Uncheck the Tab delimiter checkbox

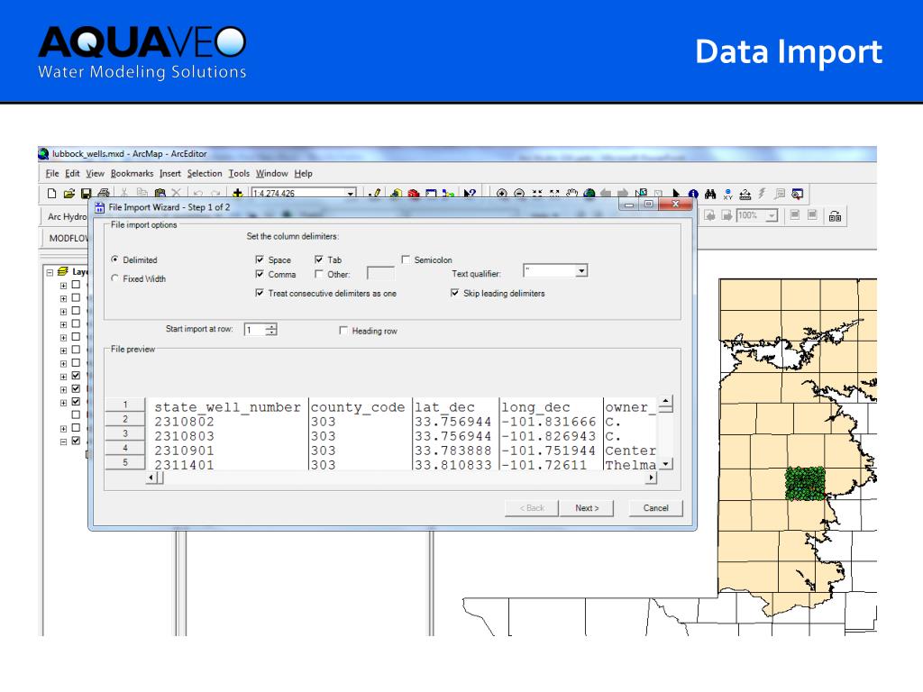318,259
